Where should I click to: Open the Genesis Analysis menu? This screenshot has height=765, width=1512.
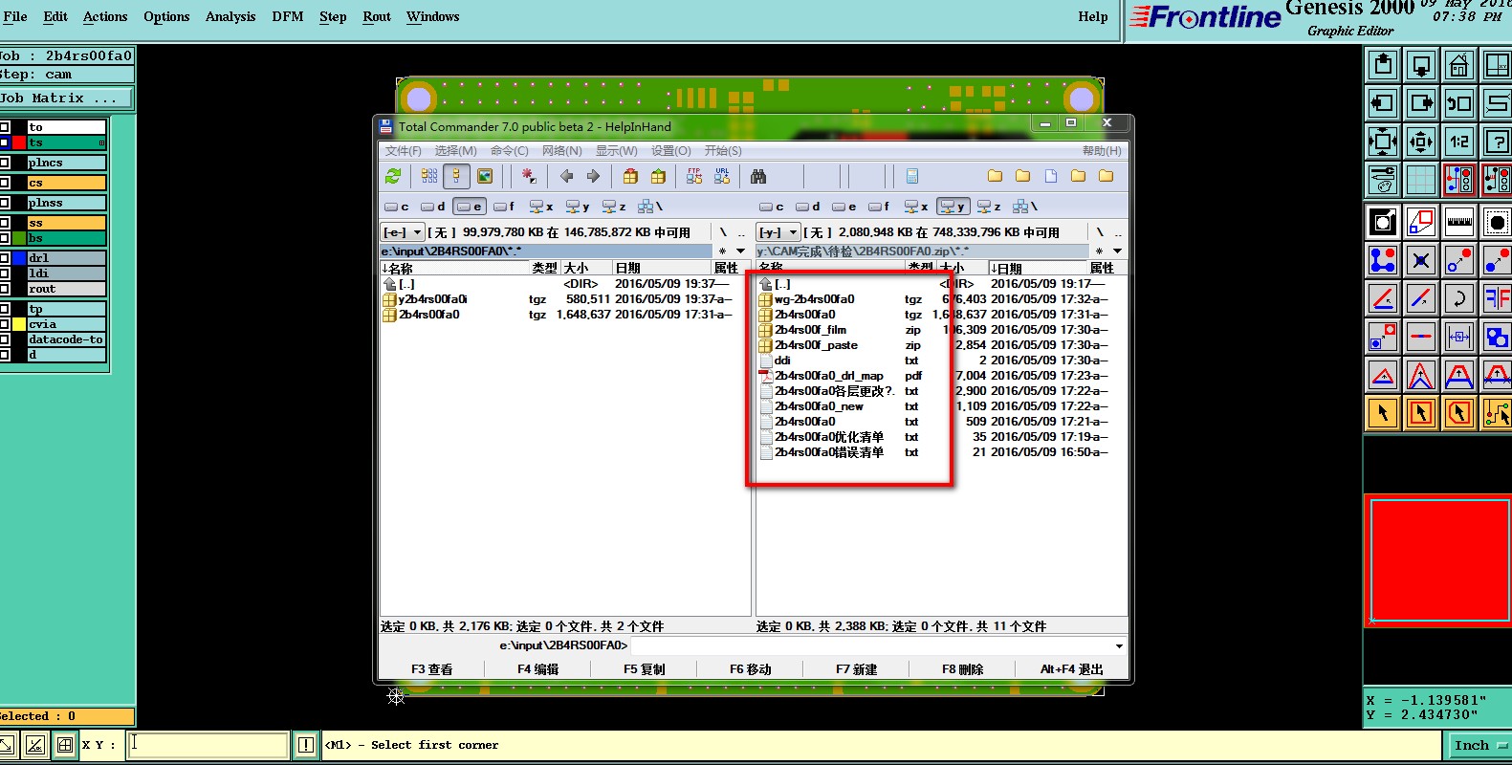230,16
